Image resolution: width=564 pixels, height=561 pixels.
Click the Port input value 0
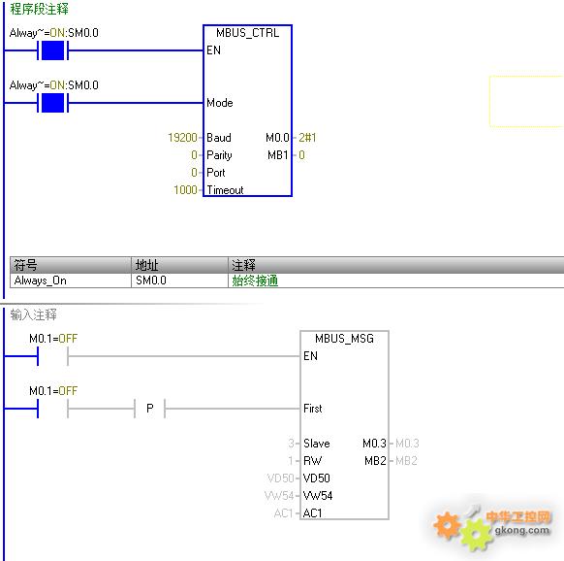[194, 173]
